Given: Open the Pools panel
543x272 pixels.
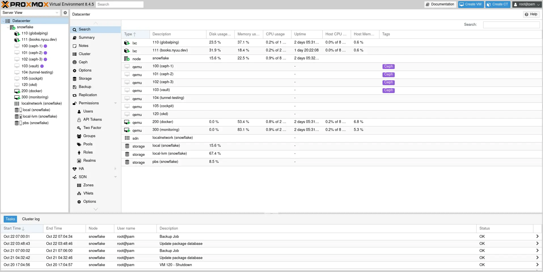Looking at the screenshot, I should 87,144.
